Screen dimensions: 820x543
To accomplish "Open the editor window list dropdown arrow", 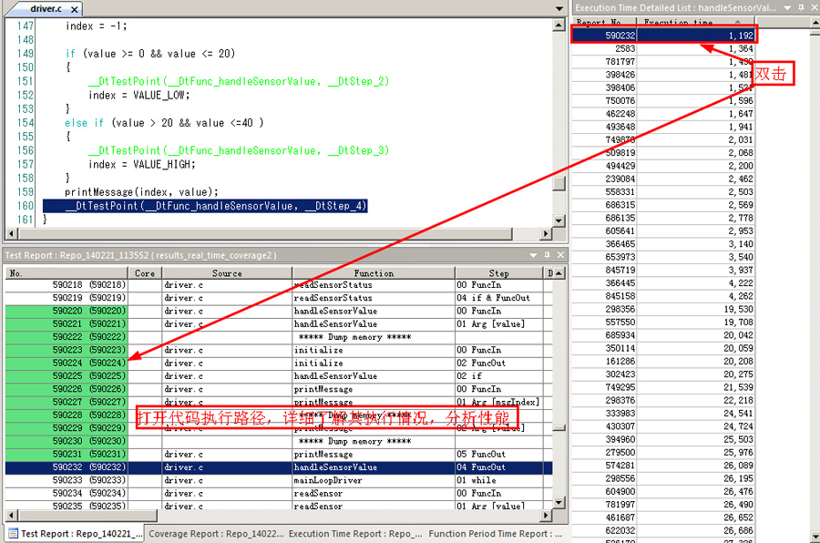I will coord(559,8).
